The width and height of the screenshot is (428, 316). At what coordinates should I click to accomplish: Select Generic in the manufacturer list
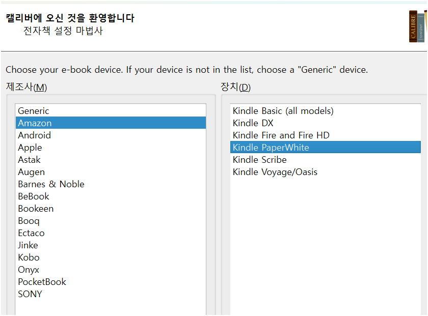[111, 111]
